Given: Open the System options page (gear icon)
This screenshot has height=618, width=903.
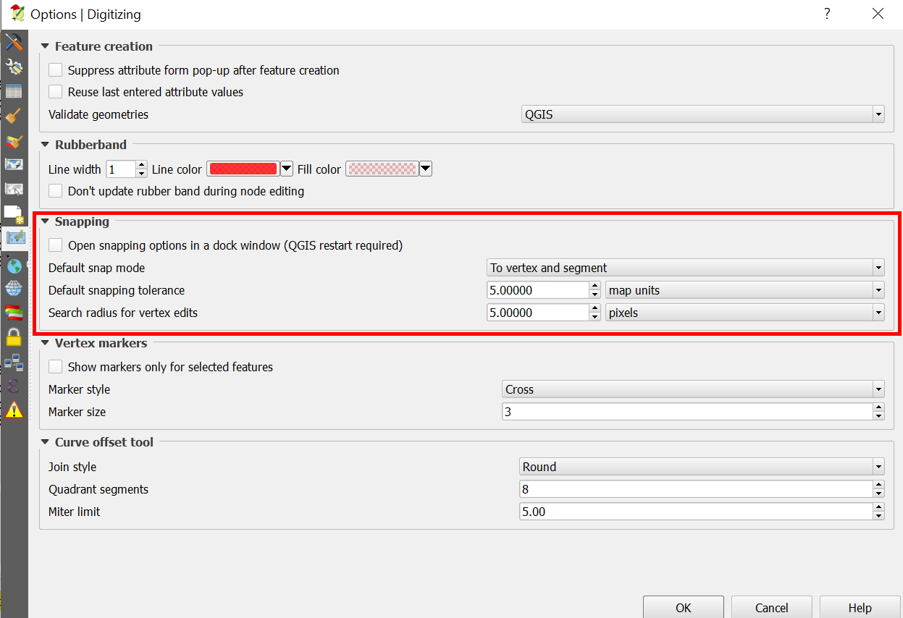Looking at the screenshot, I should click(x=14, y=67).
